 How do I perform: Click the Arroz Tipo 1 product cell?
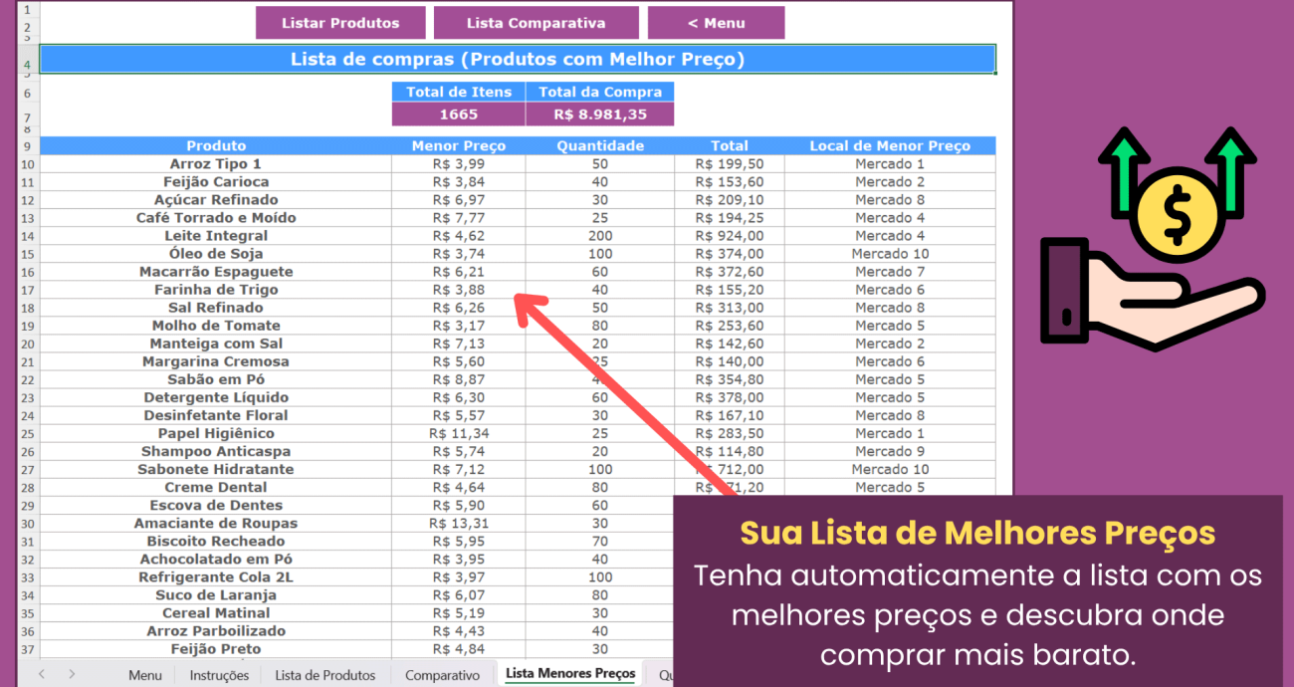point(216,163)
